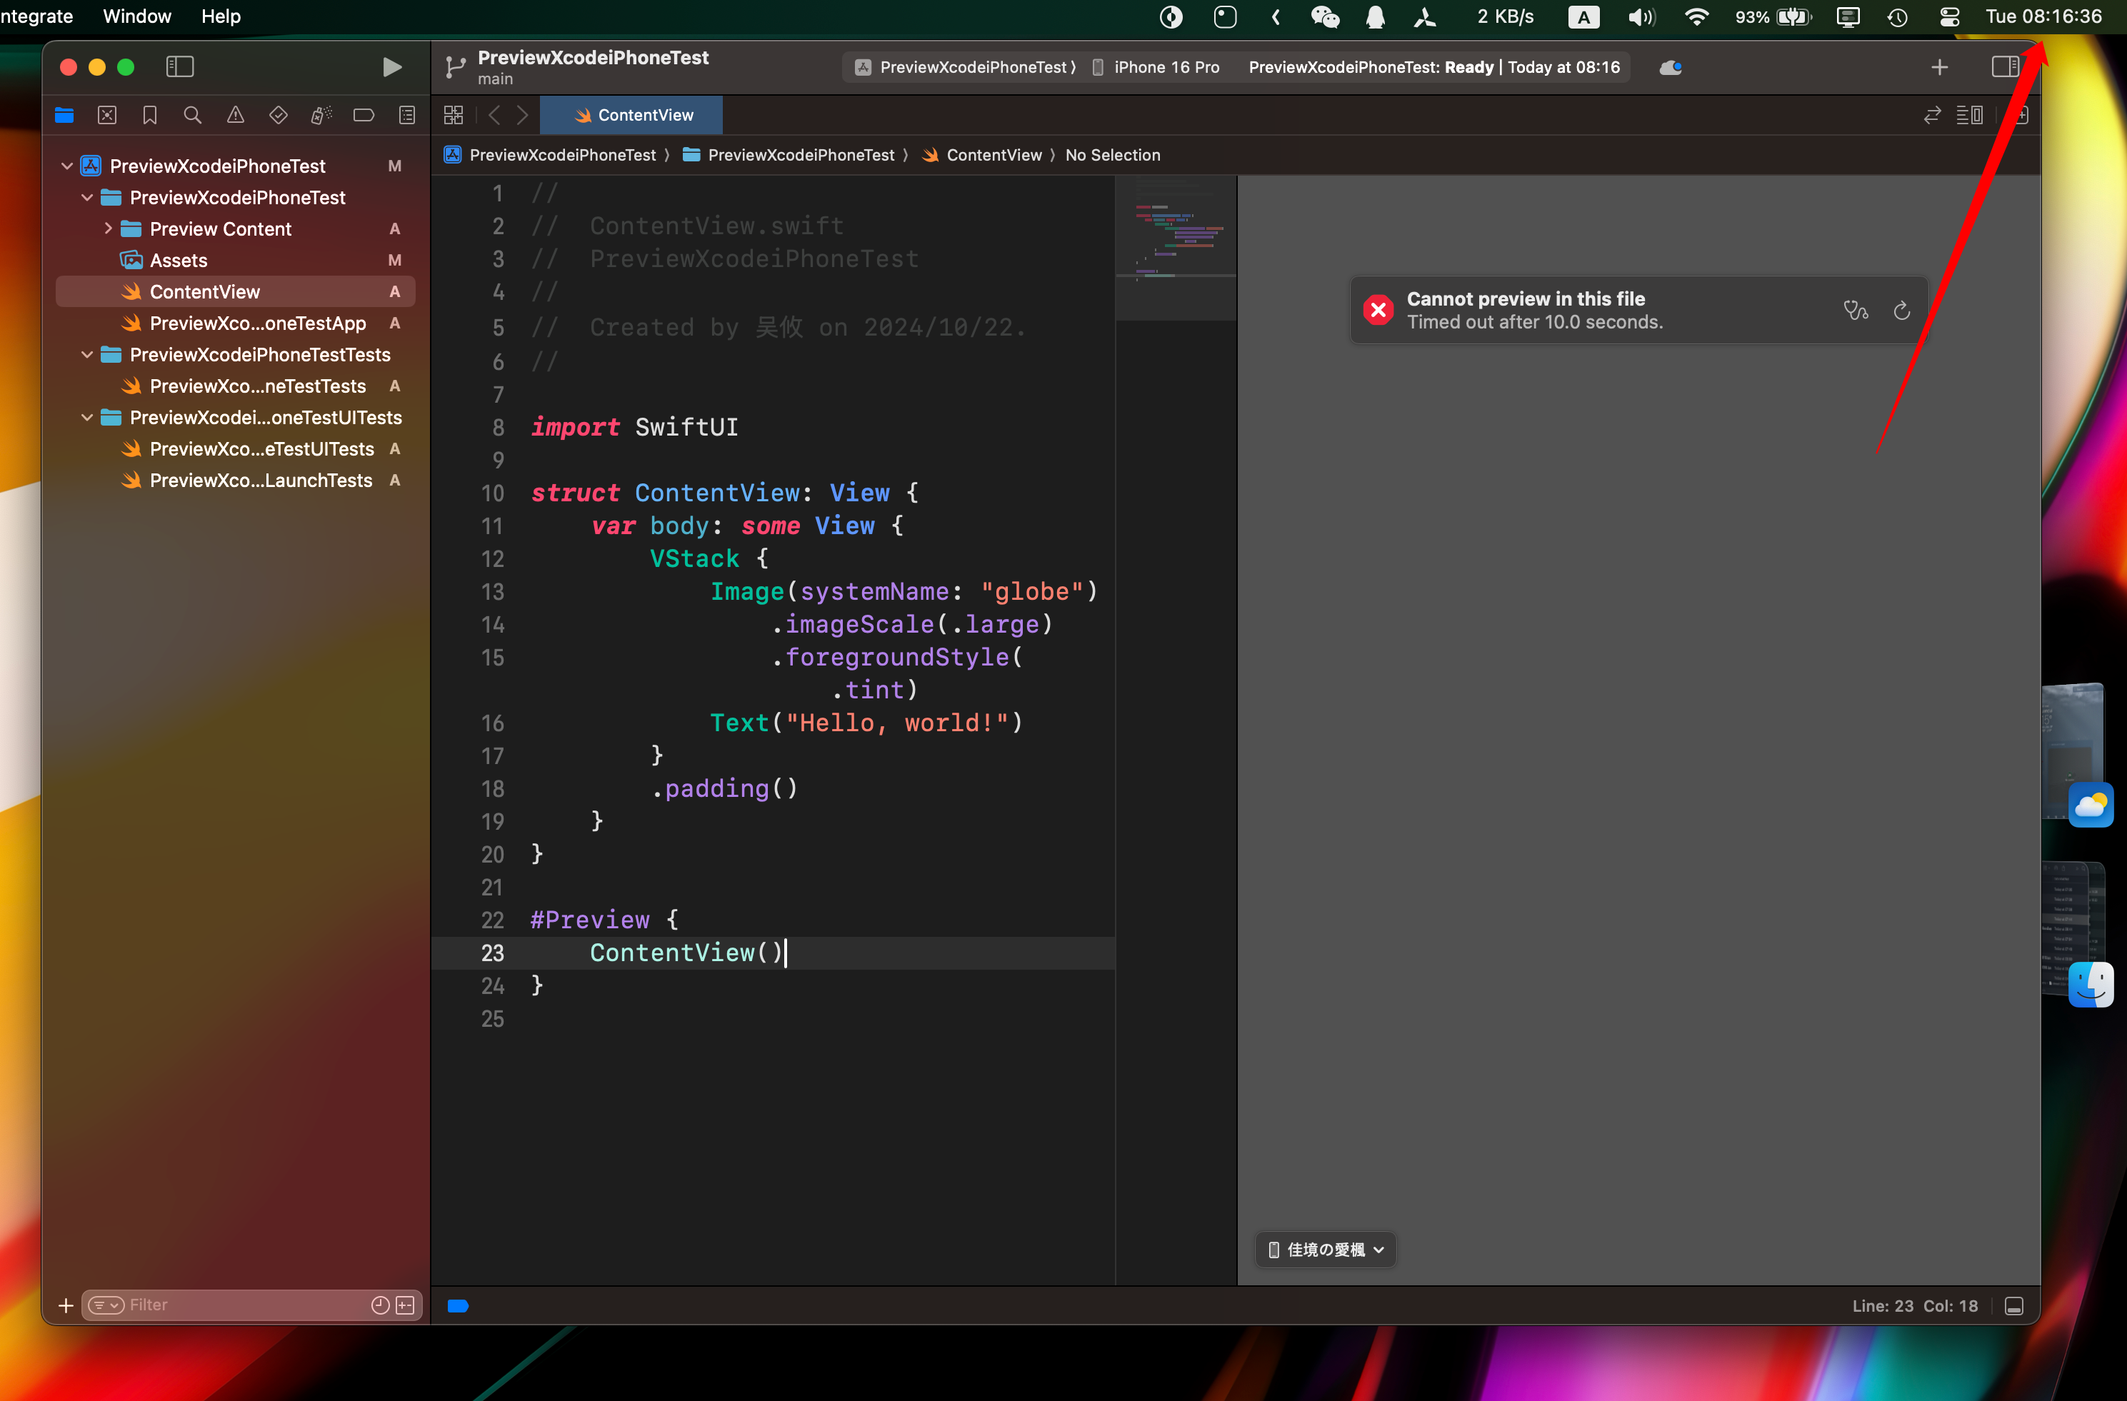Toggle recent files filter clock icon
Screen dimensions: 2127x1401
click(x=380, y=1305)
